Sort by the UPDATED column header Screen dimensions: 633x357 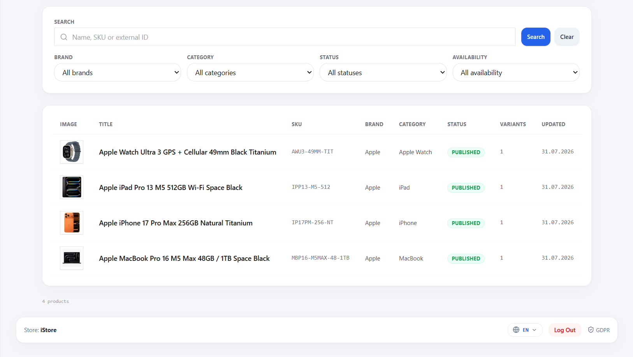point(553,124)
